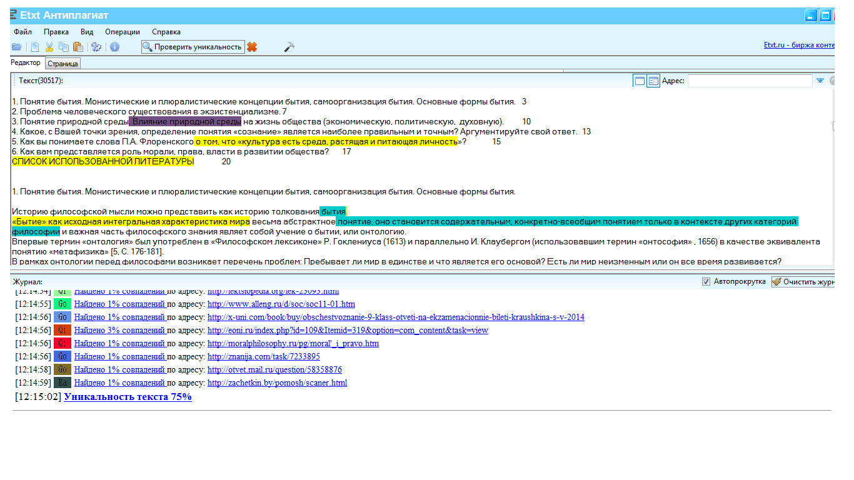Create a new document from the toolbar
854x480 pixels.
[x=35, y=47]
